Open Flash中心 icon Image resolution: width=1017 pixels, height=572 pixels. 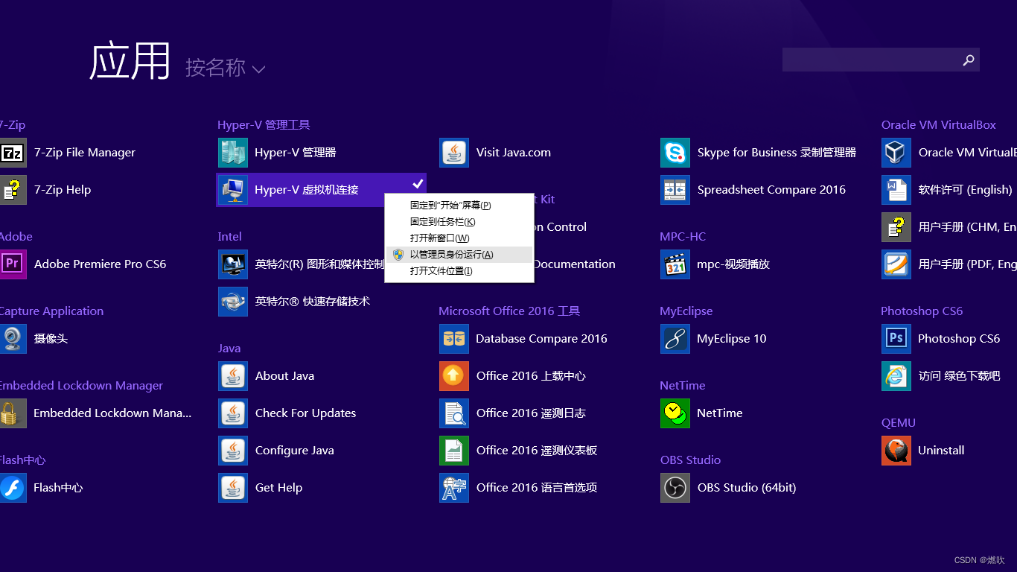pyautogui.click(x=13, y=488)
